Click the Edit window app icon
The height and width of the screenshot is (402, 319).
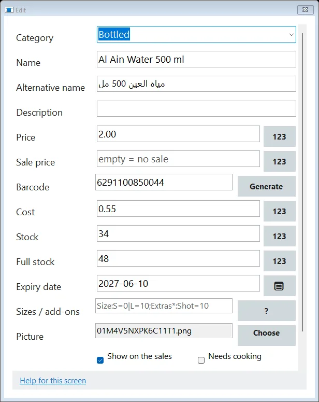click(x=9, y=10)
